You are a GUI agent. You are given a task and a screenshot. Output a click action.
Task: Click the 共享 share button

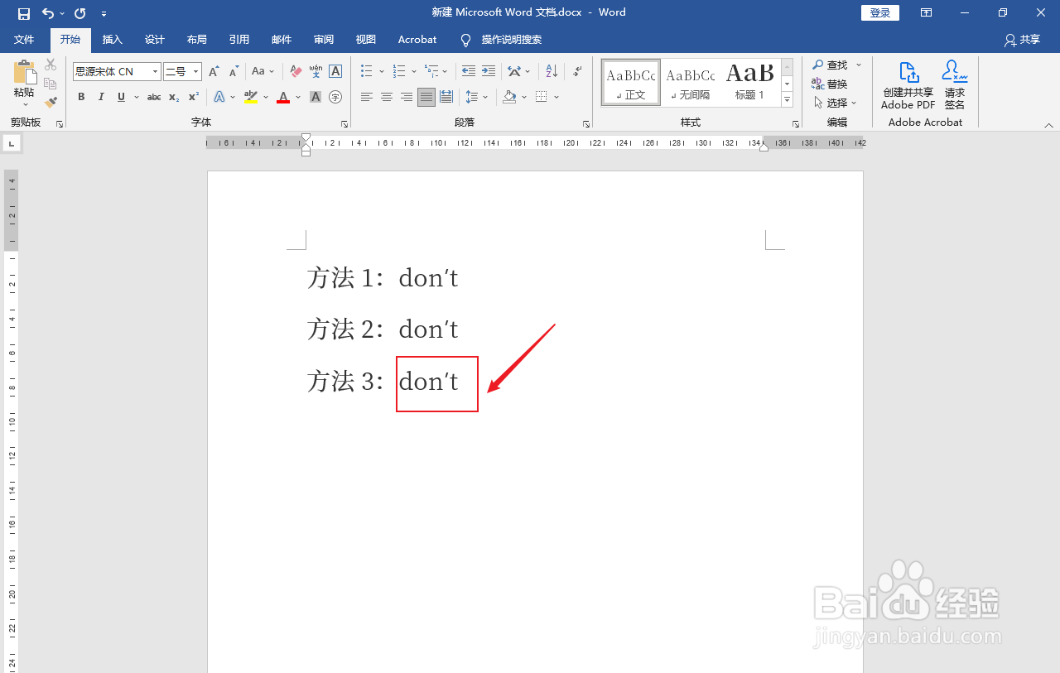coord(1022,40)
